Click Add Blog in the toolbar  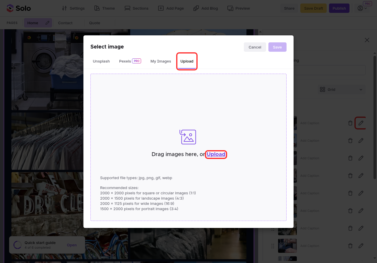[205, 8]
